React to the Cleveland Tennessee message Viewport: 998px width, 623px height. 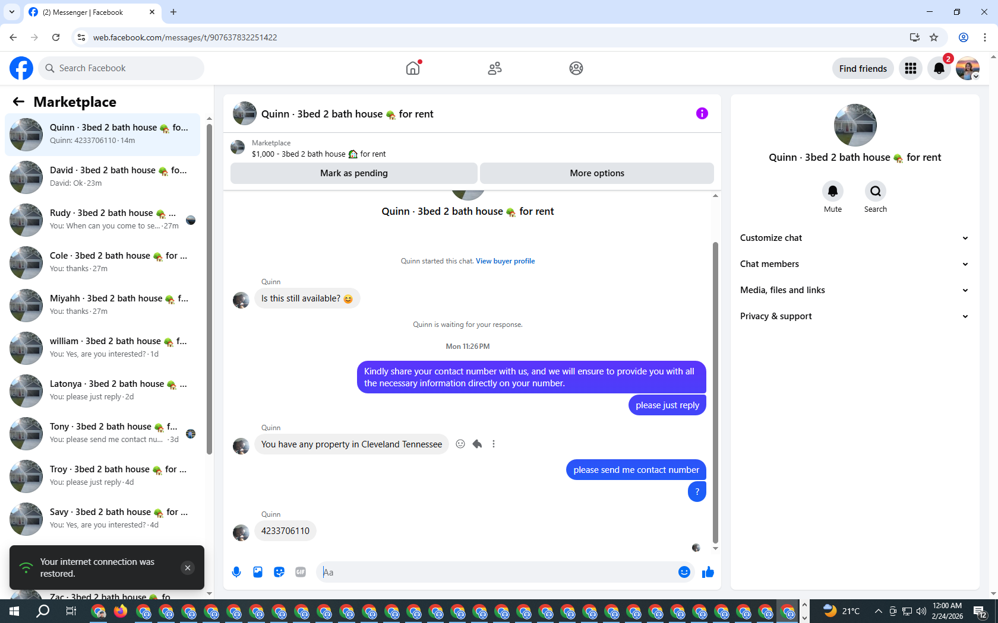(x=460, y=444)
